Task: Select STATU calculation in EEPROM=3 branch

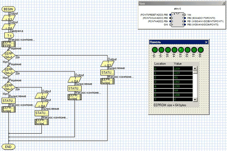Action: [42, 113]
